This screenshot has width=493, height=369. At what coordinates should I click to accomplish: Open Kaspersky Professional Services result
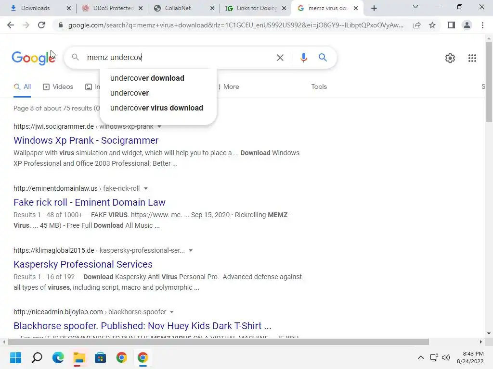[83, 264]
